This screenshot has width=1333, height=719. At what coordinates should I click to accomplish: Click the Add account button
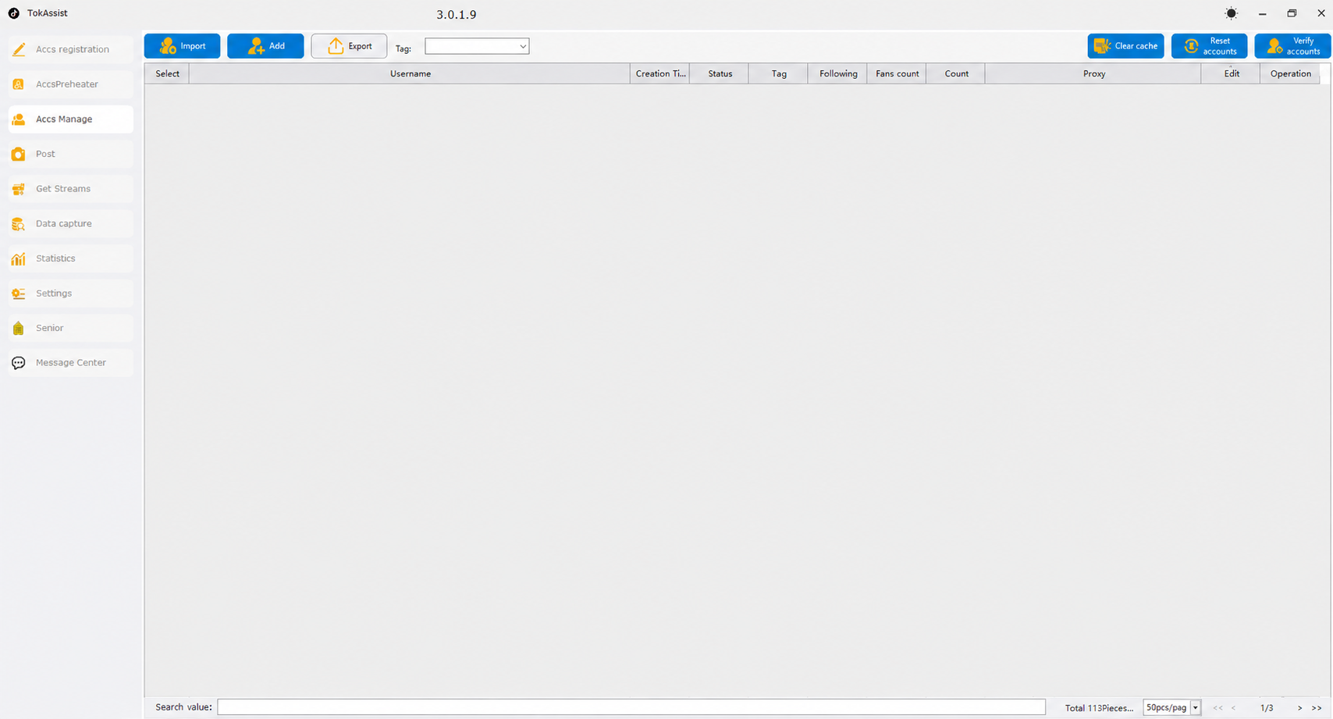(x=265, y=46)
